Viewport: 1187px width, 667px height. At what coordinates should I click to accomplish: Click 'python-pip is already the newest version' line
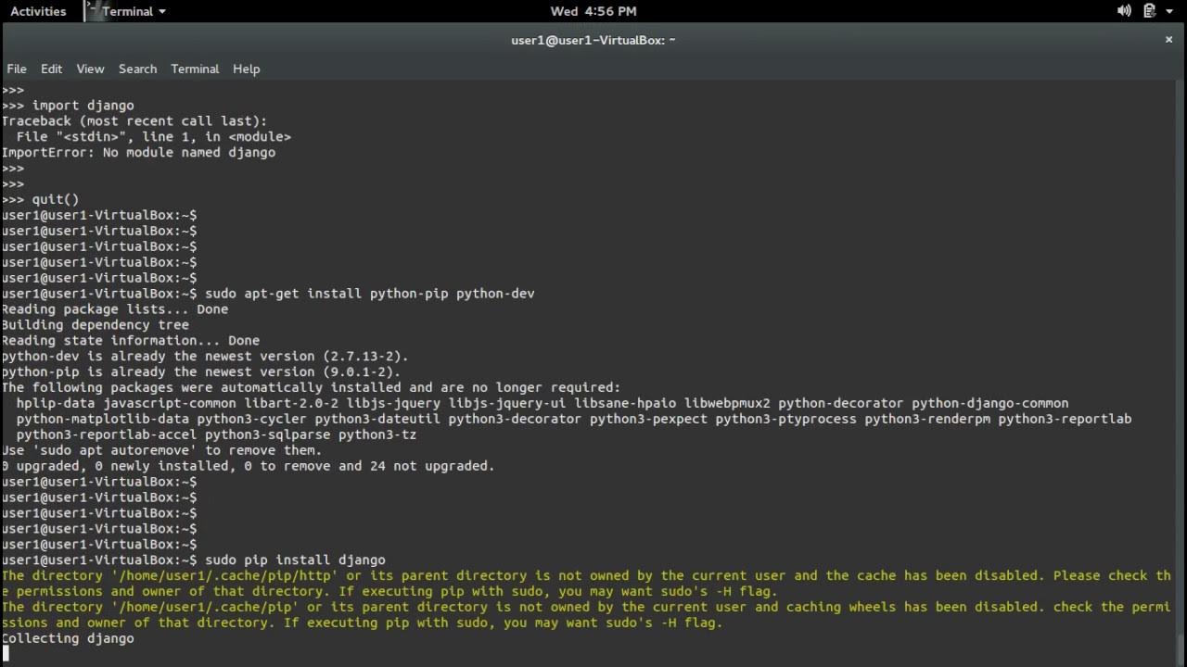[201, 371]
